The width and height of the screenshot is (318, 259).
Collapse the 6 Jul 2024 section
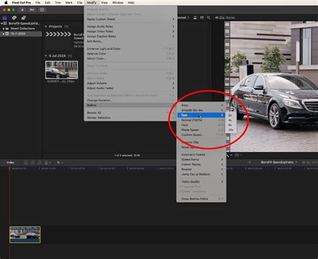(46, 56)
